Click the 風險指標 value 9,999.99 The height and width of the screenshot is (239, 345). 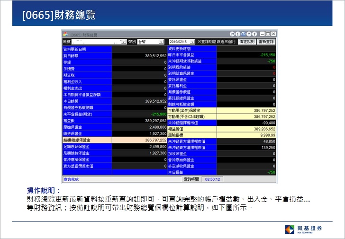pyautogui.click(x=266, y=134)
